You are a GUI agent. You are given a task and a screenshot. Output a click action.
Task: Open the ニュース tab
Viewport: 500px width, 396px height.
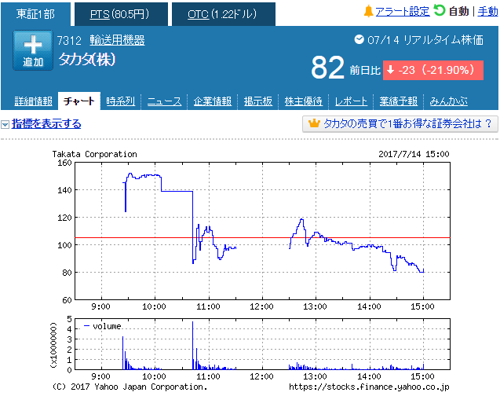(x=164, y=101)
